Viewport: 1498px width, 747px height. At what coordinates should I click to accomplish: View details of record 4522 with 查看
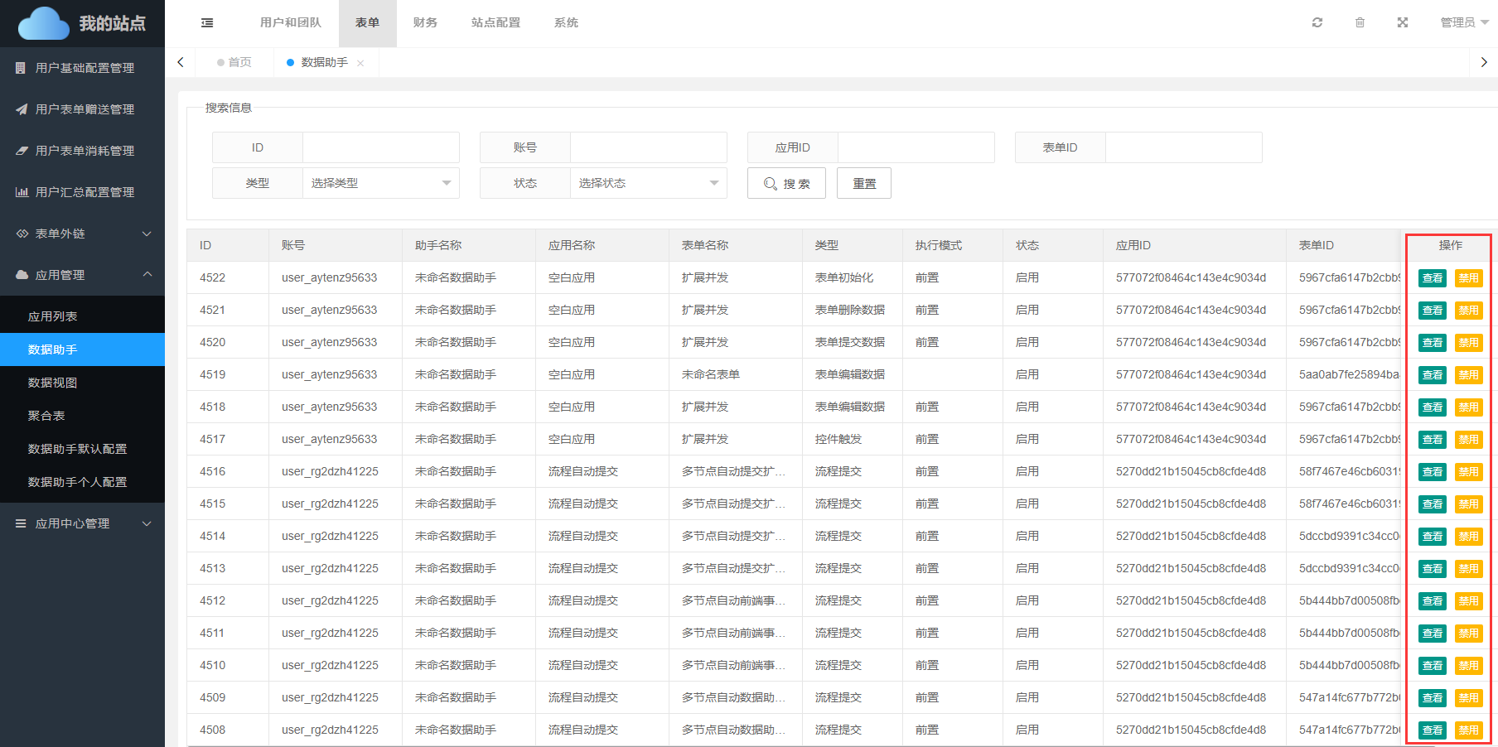click(x=1432, y=278)
